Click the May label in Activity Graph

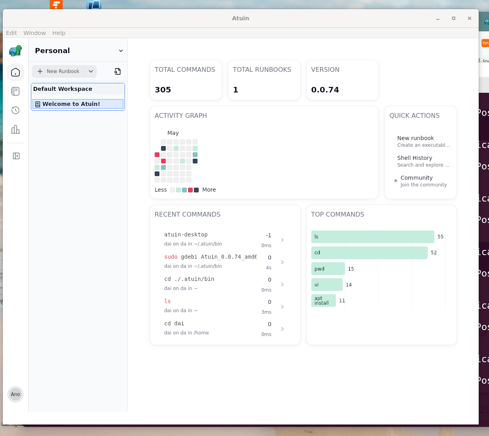click(x=173, y=133)
